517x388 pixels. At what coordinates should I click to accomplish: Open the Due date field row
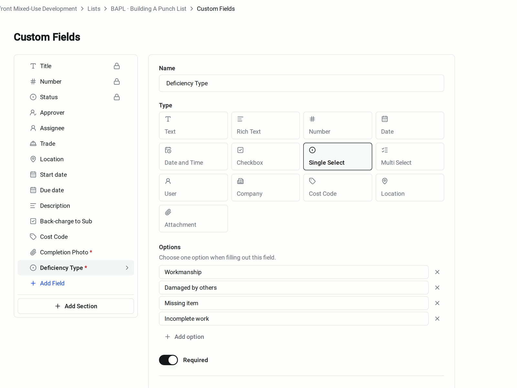76,190
